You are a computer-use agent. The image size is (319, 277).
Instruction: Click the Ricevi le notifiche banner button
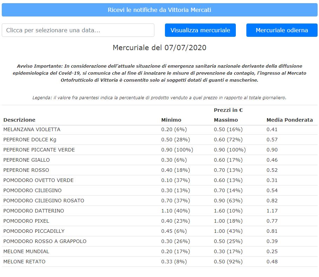(x=159, y=10)
